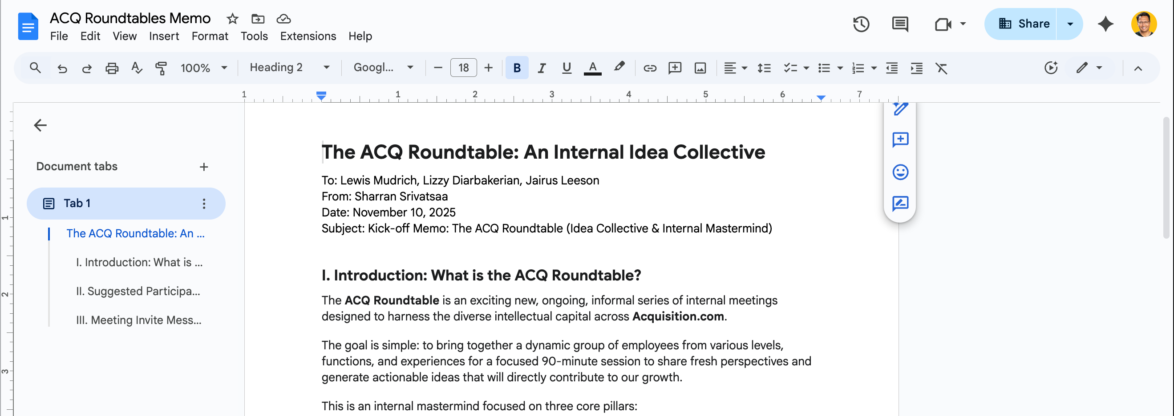Open the Insert menu
The width and height of the screenshot is (1174, 416).
click(164, 36)
